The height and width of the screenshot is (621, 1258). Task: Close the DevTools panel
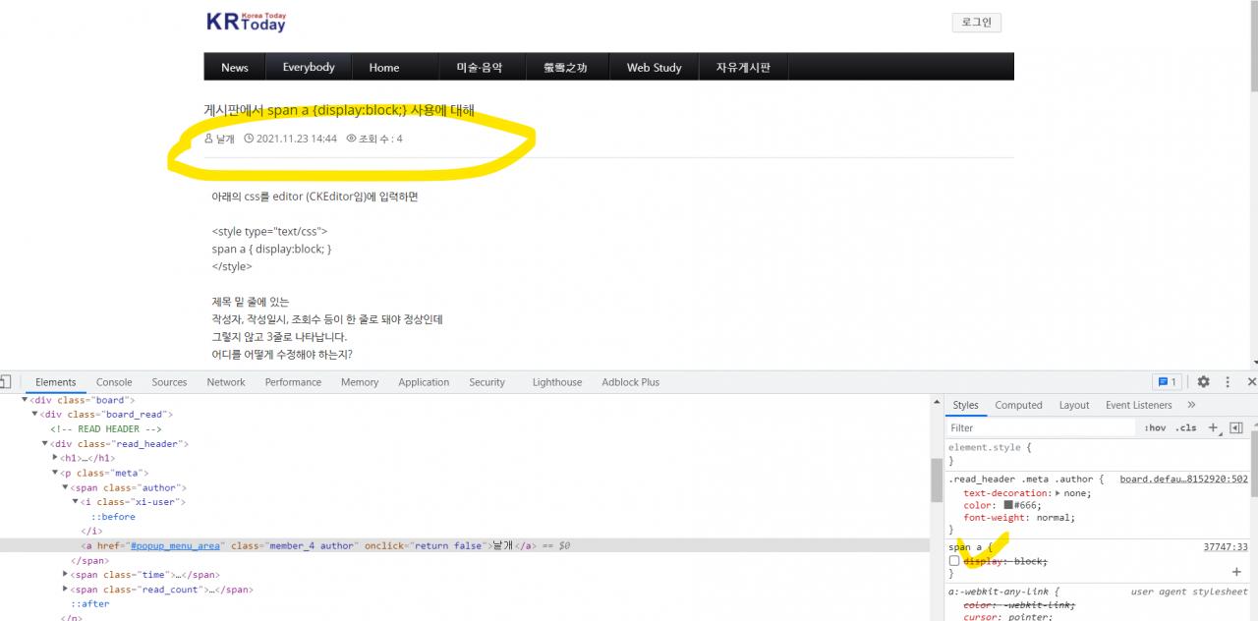coord(1251,382)
